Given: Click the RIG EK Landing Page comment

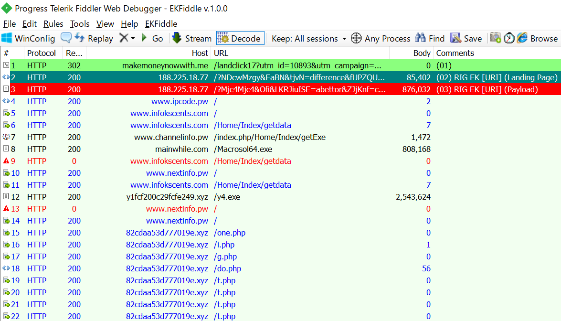Looking at the screenshot, I should (497, 77).
